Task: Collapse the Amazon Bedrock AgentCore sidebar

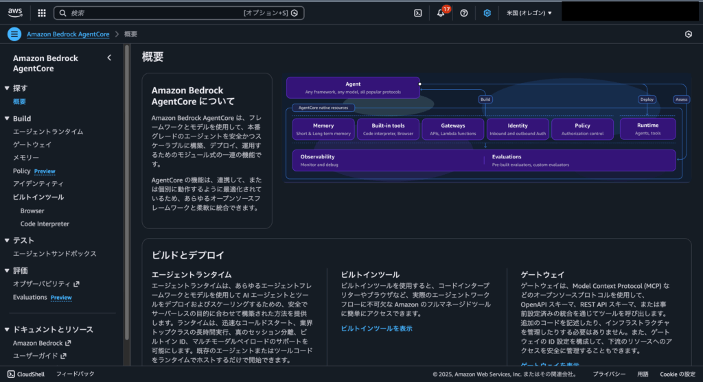Action: 109,58
